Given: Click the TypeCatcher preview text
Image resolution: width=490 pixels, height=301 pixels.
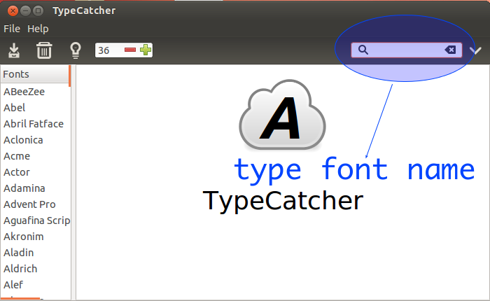Looking at the screenshot, I should coord(283,201).
